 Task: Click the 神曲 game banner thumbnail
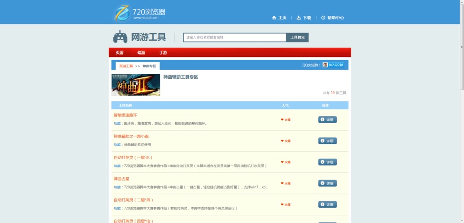[135, 85]
